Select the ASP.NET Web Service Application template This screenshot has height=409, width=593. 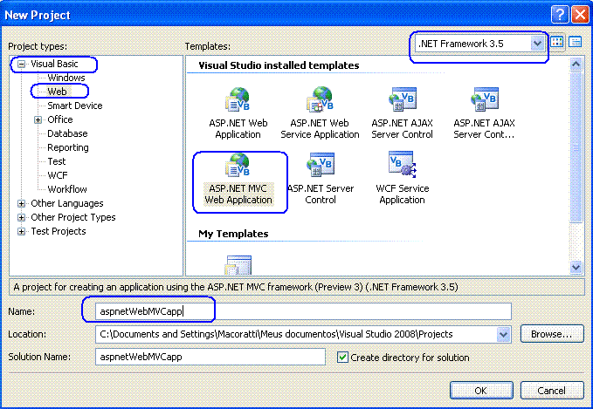320,113
